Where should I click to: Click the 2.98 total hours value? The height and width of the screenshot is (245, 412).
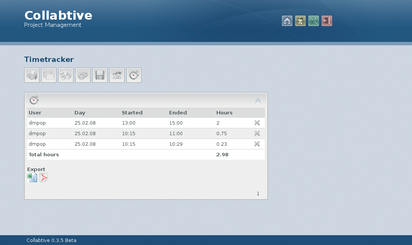click(222, 154)
